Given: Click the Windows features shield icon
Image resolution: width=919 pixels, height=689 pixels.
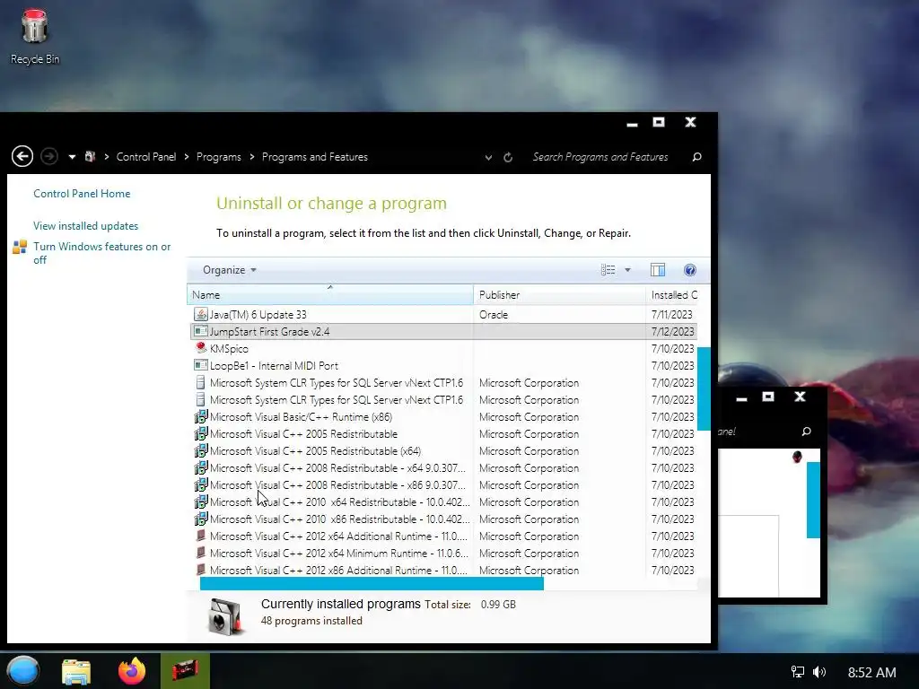Looking at the screenshot, I should (20, 248).
